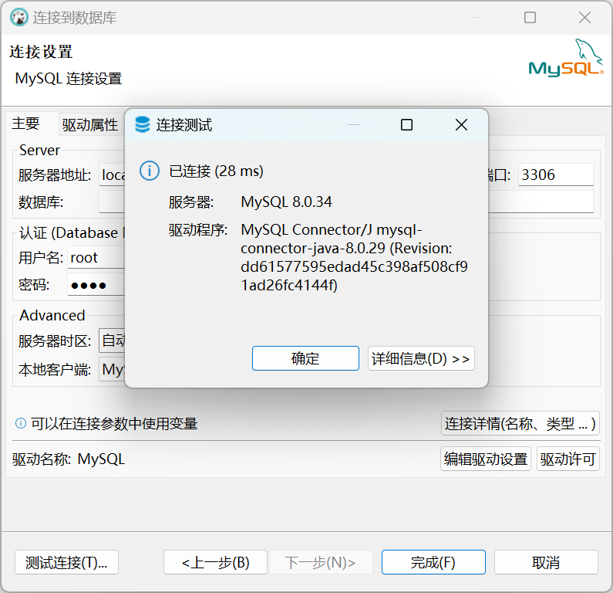613x593 pixels.
Task: Click the 用户名 field containing root
Action: [x=96, y=257]
